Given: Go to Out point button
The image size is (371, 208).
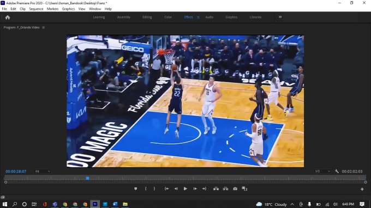Looking at the screenshot, I should point(204,188).
